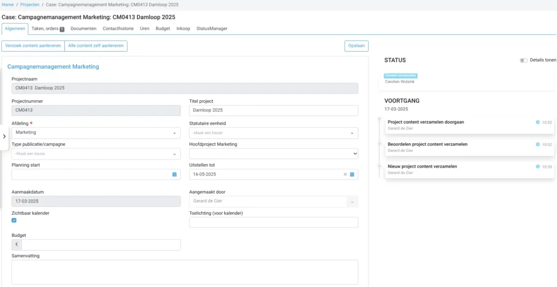Uncheck the Zichtbaar kalender checkbox
This screenshot has height=287, width=557.
pyautogui.click(x=14, y=220)
